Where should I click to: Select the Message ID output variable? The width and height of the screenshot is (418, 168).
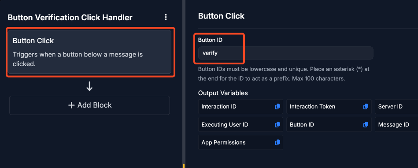coord(396,124)
